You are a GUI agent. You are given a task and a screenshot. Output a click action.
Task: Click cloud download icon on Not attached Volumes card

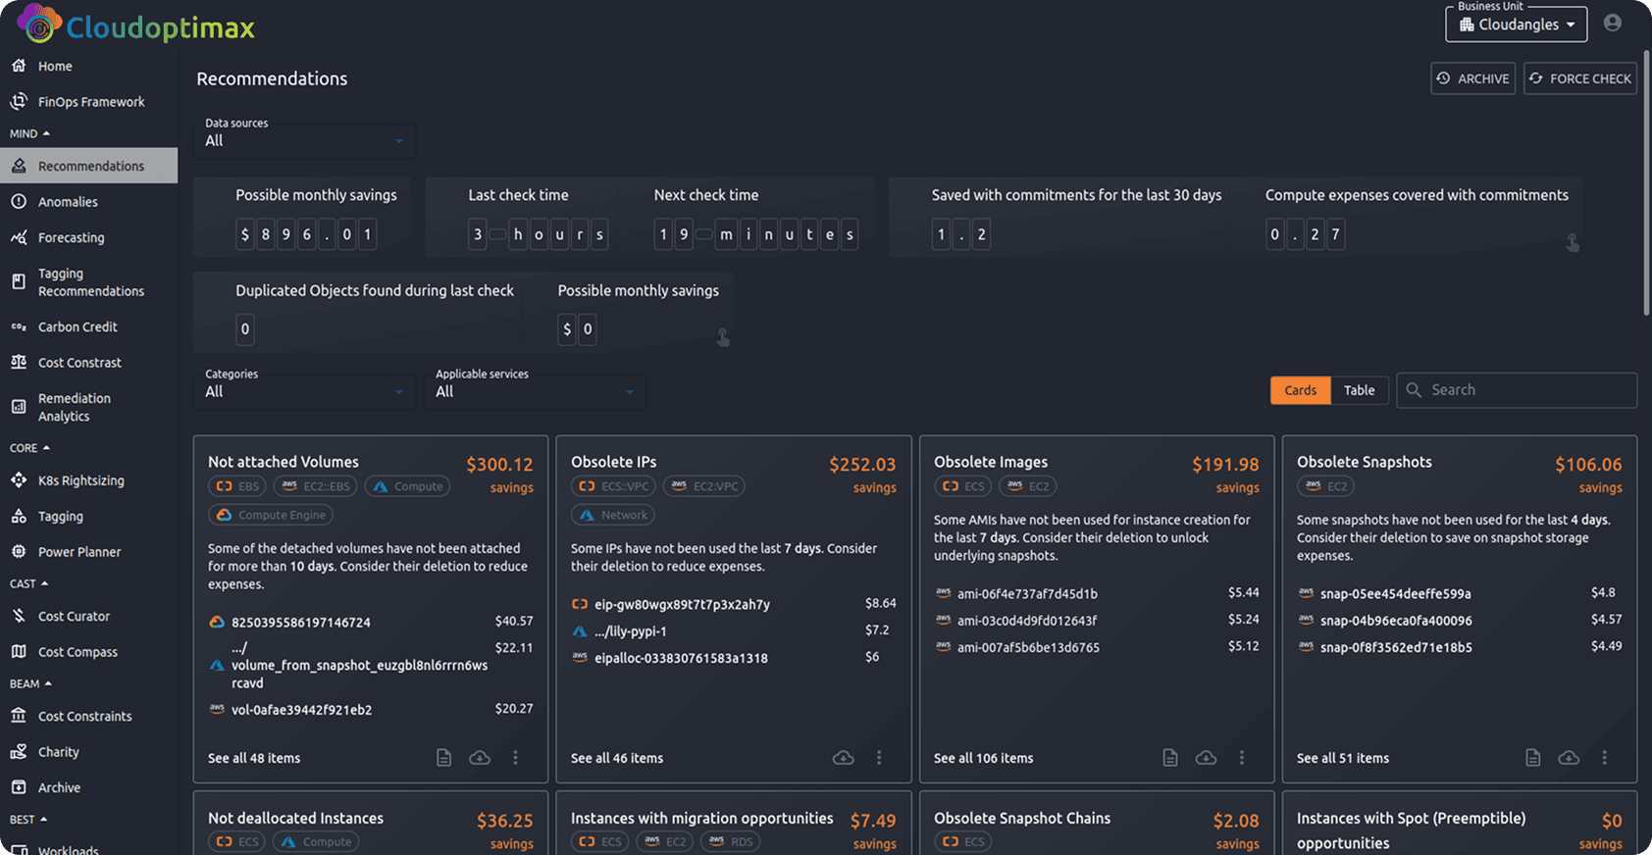pyautogui.click(x=480, y=757)
